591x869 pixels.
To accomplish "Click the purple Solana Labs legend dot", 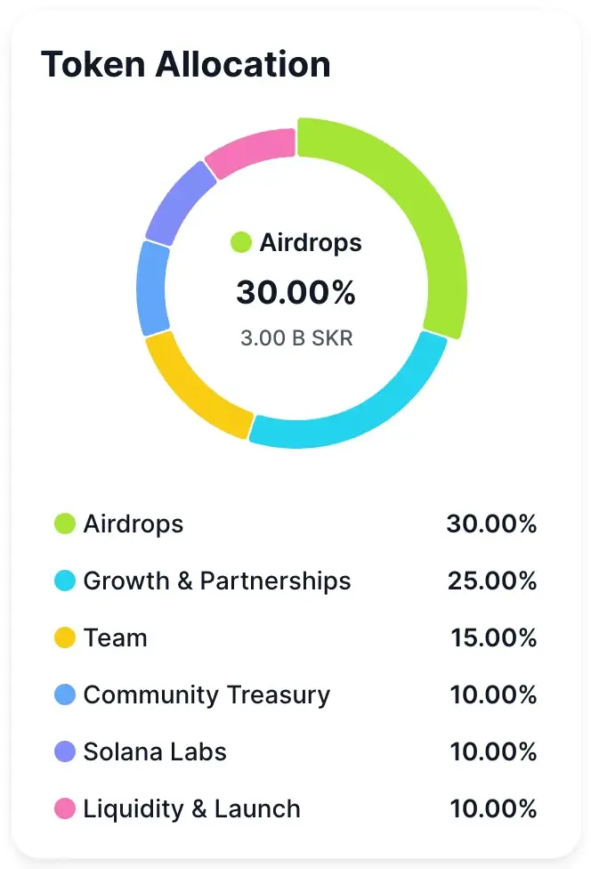I will click(65, 752).
